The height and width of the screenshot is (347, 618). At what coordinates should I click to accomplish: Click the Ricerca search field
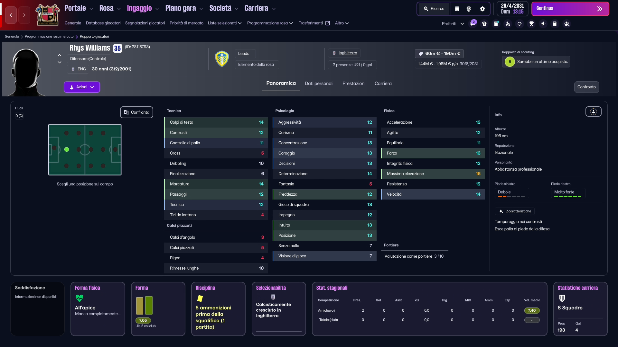(x=434, y=9)
